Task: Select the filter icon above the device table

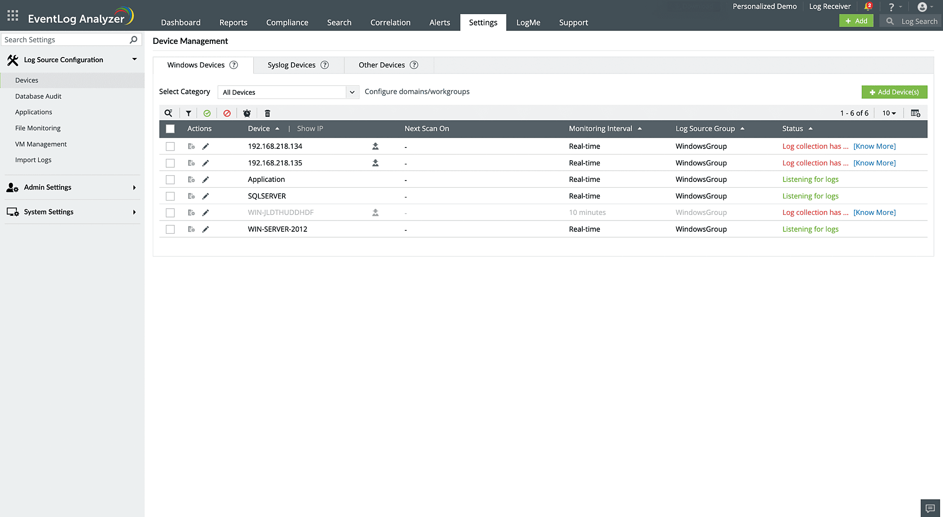Action: [188, 113]
